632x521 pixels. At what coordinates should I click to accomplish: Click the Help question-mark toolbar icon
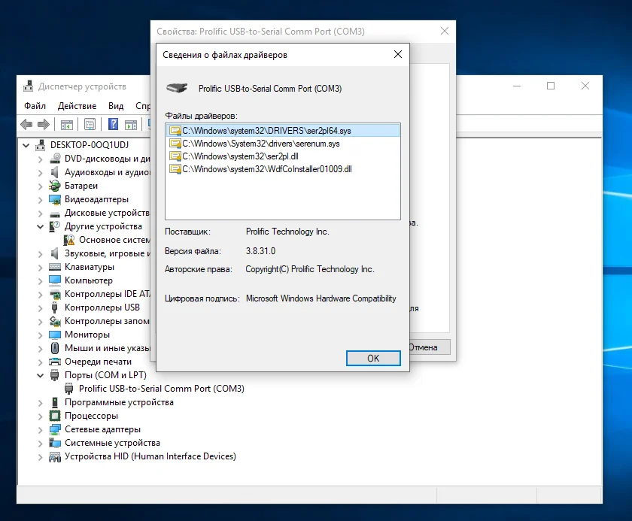114,124
